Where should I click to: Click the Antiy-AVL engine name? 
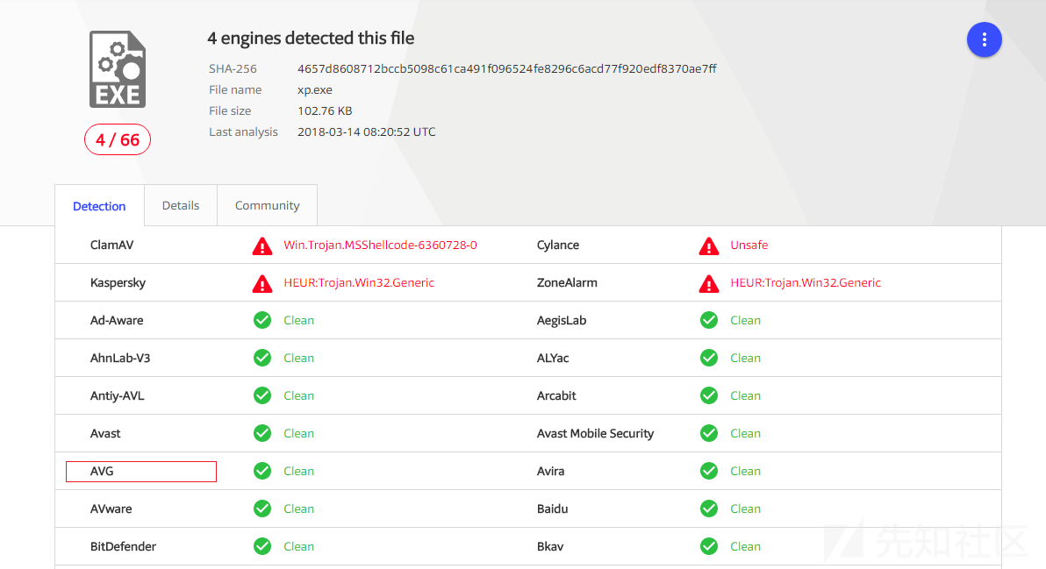(118, 395)
